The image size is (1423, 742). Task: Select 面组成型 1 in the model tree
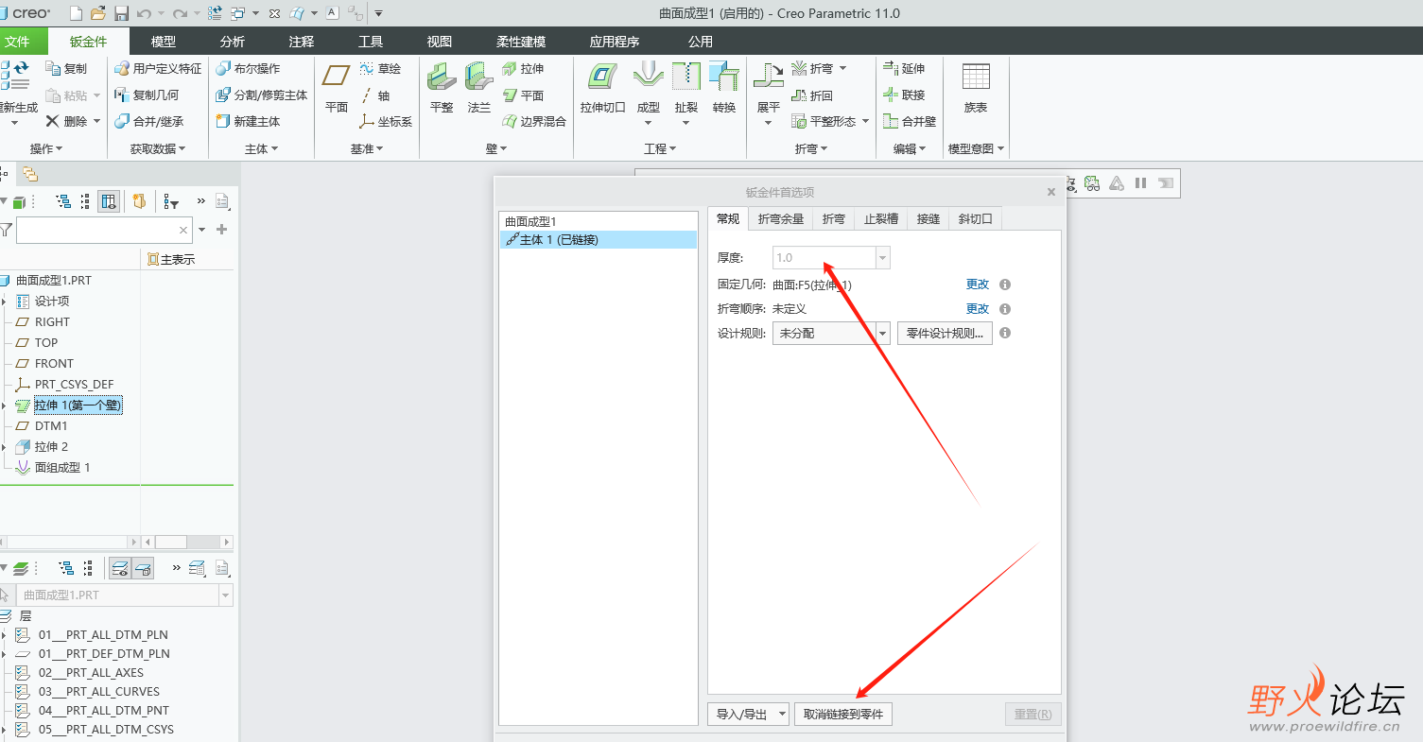pyautogui.click(x=62, y=467)
